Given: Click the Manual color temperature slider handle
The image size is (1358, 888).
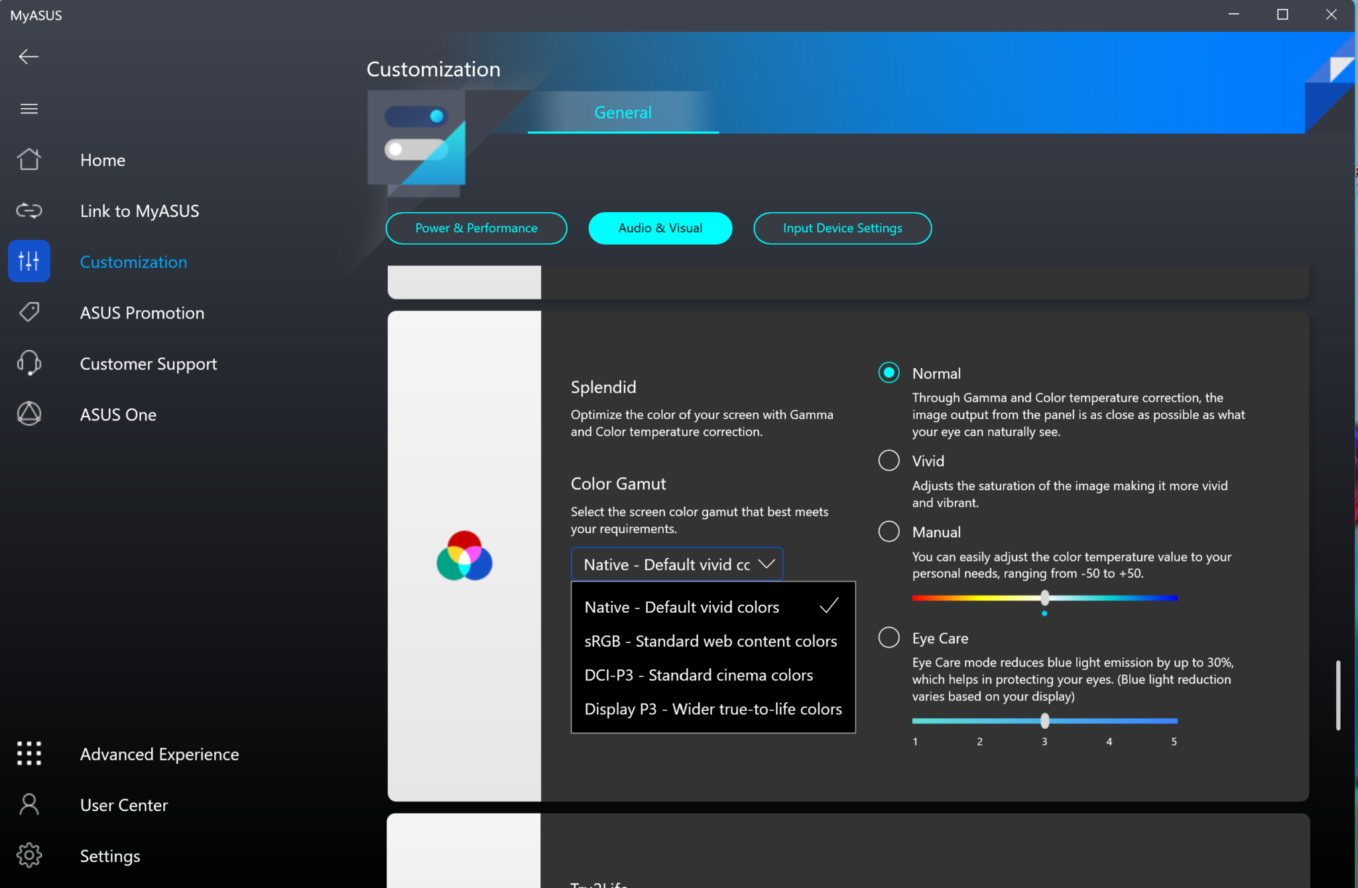Looking at the screenshot, I should [1045, 598].
